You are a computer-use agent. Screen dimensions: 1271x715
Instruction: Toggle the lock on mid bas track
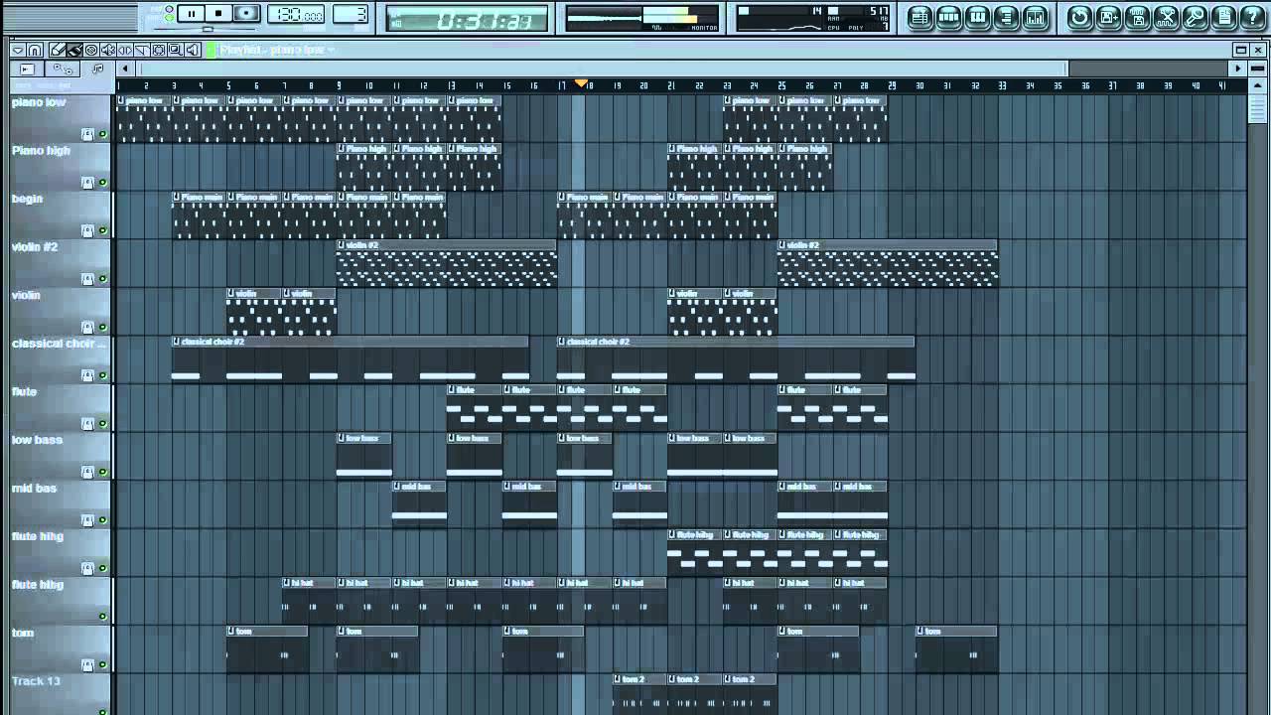coord(87,520)
